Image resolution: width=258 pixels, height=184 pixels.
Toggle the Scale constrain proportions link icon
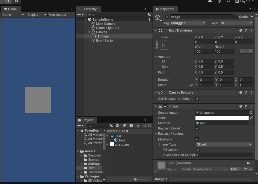tap(191, 85)
